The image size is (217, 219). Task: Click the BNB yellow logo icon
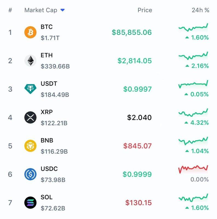click(x=30, y=146)
